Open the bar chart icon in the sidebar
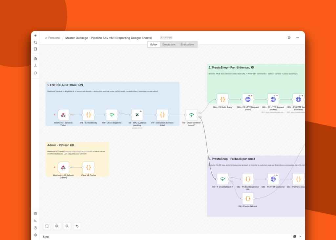Viewport: 336px width, 240px height. coord(35,221)
